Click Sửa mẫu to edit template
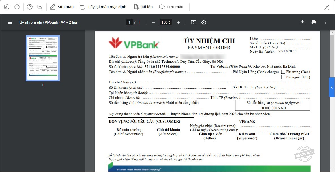 62,7
